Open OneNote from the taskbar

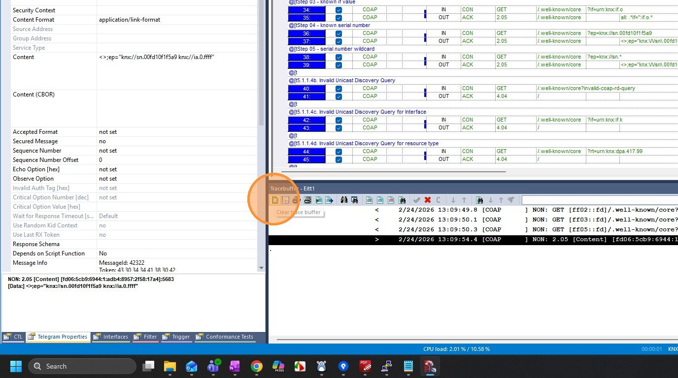(x=234, y=366)
